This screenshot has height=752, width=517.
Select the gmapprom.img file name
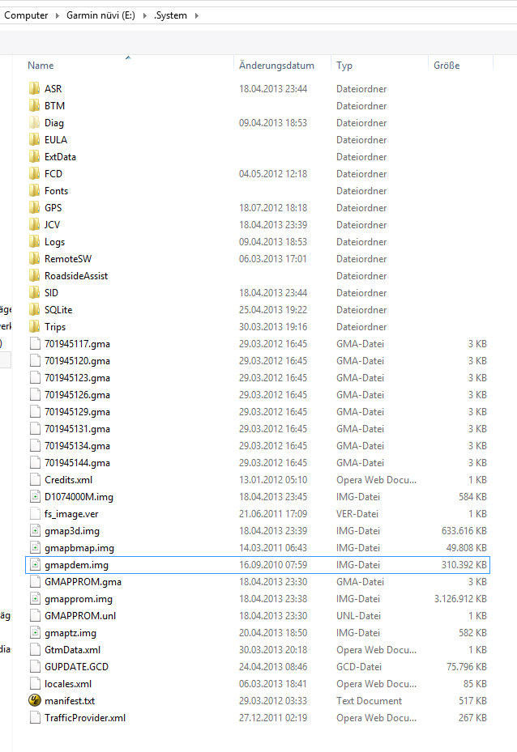tap(79, 599)
